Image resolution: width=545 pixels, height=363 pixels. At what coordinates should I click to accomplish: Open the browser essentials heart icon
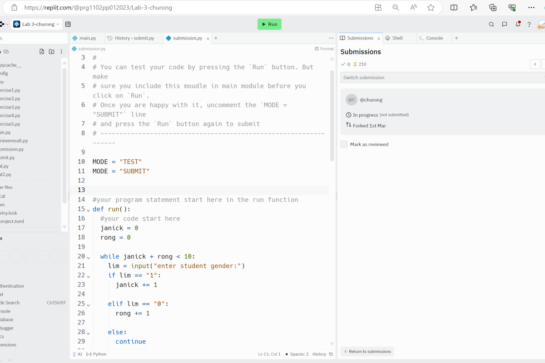(512, 8)
